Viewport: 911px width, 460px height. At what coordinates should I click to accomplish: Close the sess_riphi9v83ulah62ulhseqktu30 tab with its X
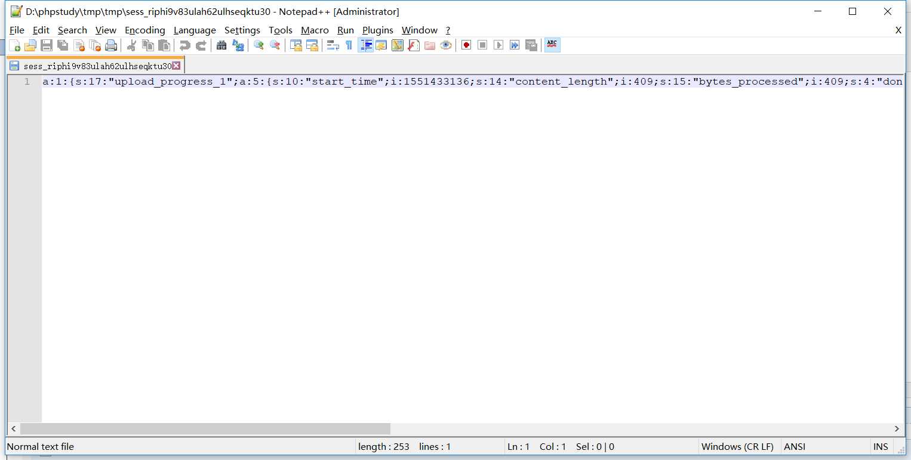[x=176, y=66]
